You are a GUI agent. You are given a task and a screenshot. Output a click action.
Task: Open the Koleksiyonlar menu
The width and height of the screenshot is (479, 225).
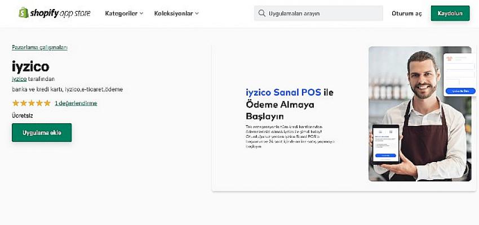point(176,13)
